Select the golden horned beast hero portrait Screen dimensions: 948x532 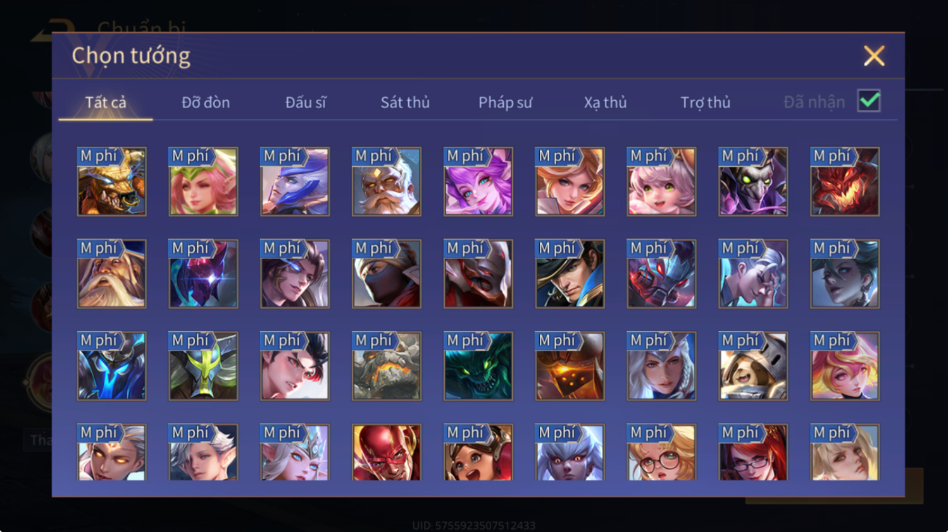point(111,182)
